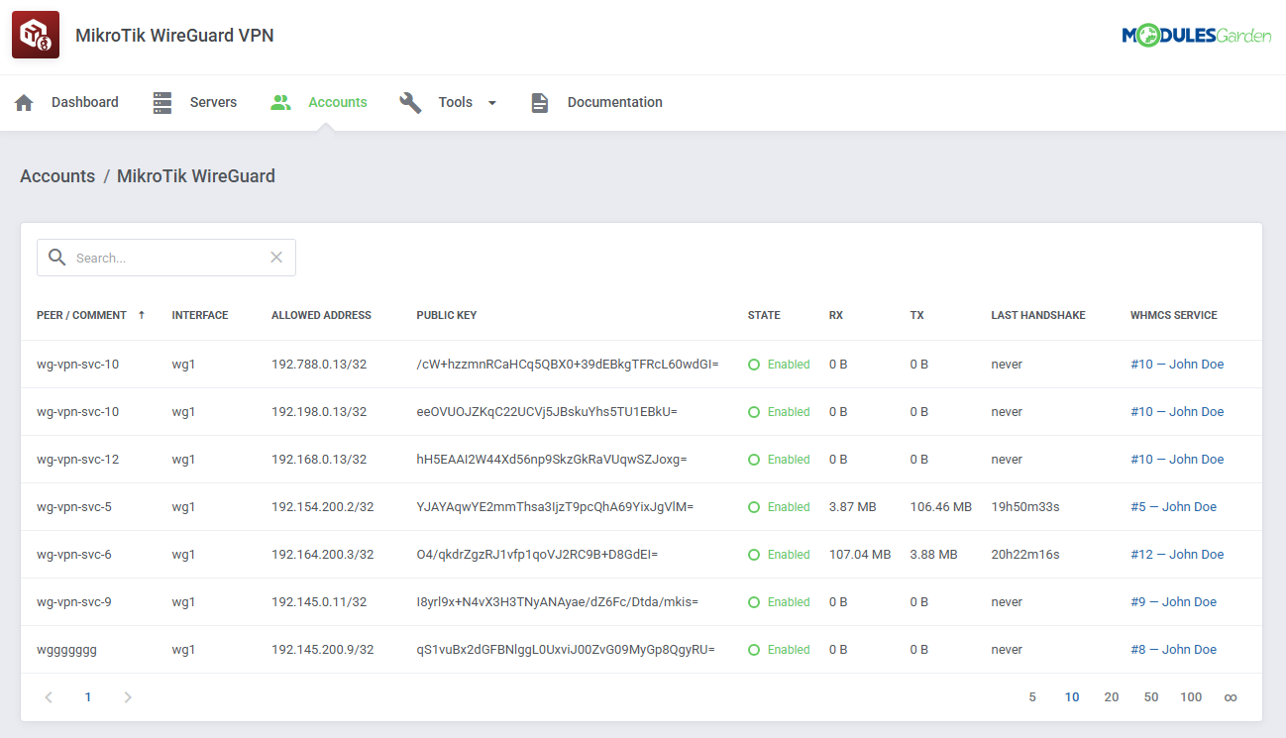
Task: Focus the Search input field
Action: point(166,258)
